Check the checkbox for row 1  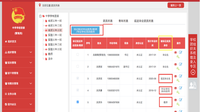[78, 54]
